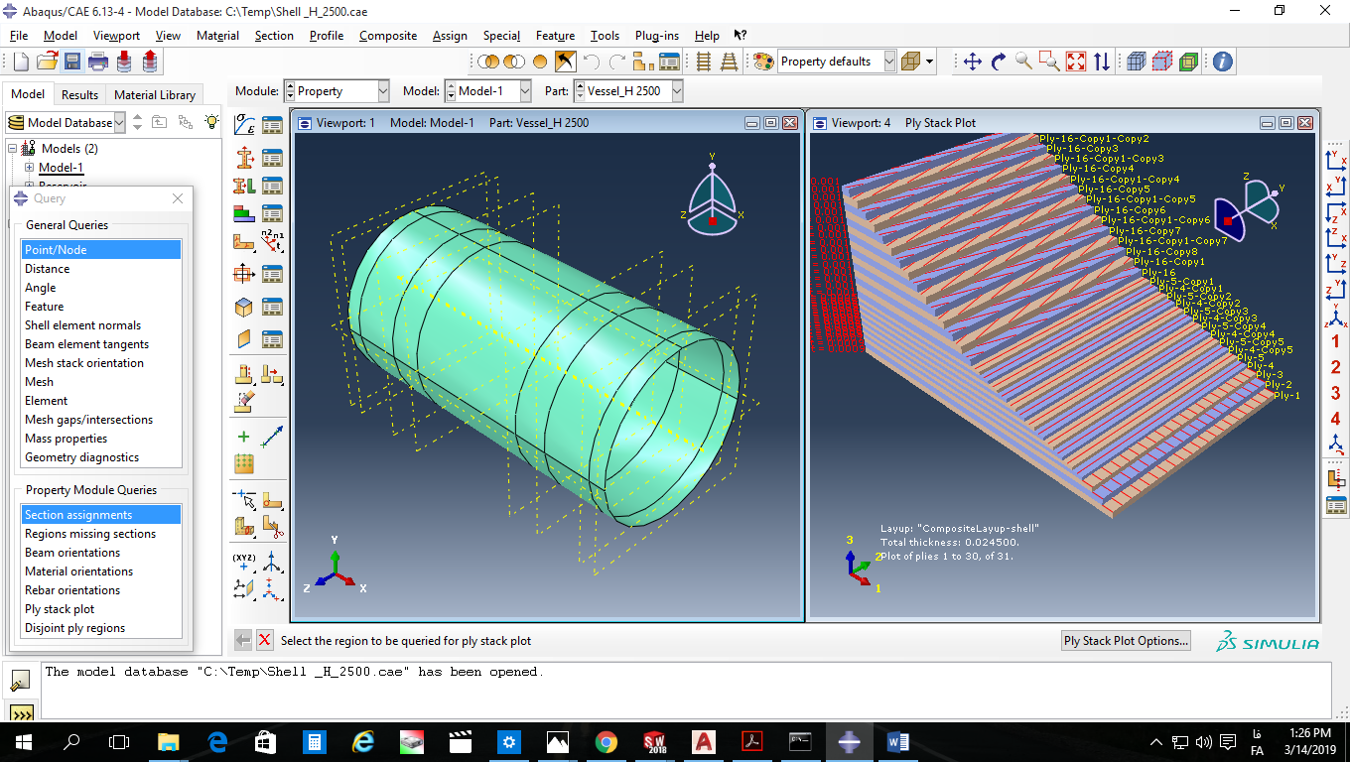Select Ply stack plot query
Image resolution: width=1350 pixels, height=762 pixels.
click(101, 609)
